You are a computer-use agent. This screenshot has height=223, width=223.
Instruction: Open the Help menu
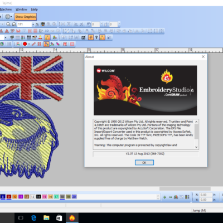[x=34, y=9]
